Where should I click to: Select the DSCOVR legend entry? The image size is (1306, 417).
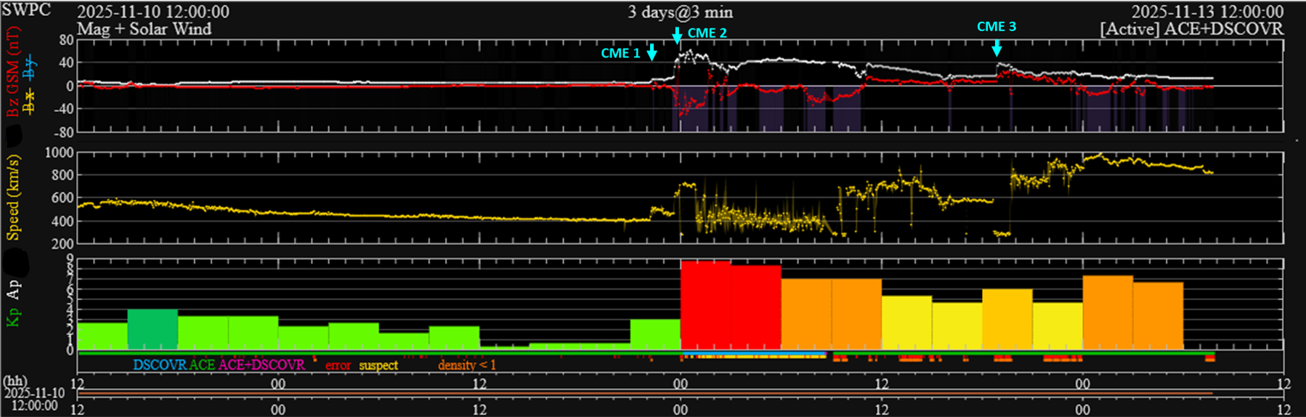tap(159, 365)
